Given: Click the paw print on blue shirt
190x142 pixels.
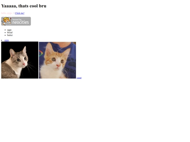Looking at the screenshot, I should tap(71, 62).
